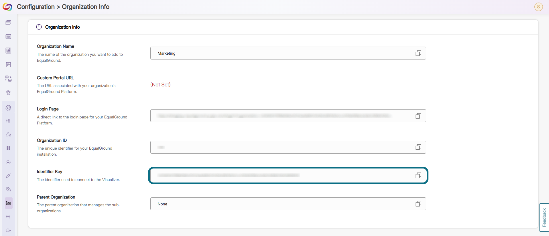
Task: Open the chart report sidebar icon
Action: (x=8, y=51)
